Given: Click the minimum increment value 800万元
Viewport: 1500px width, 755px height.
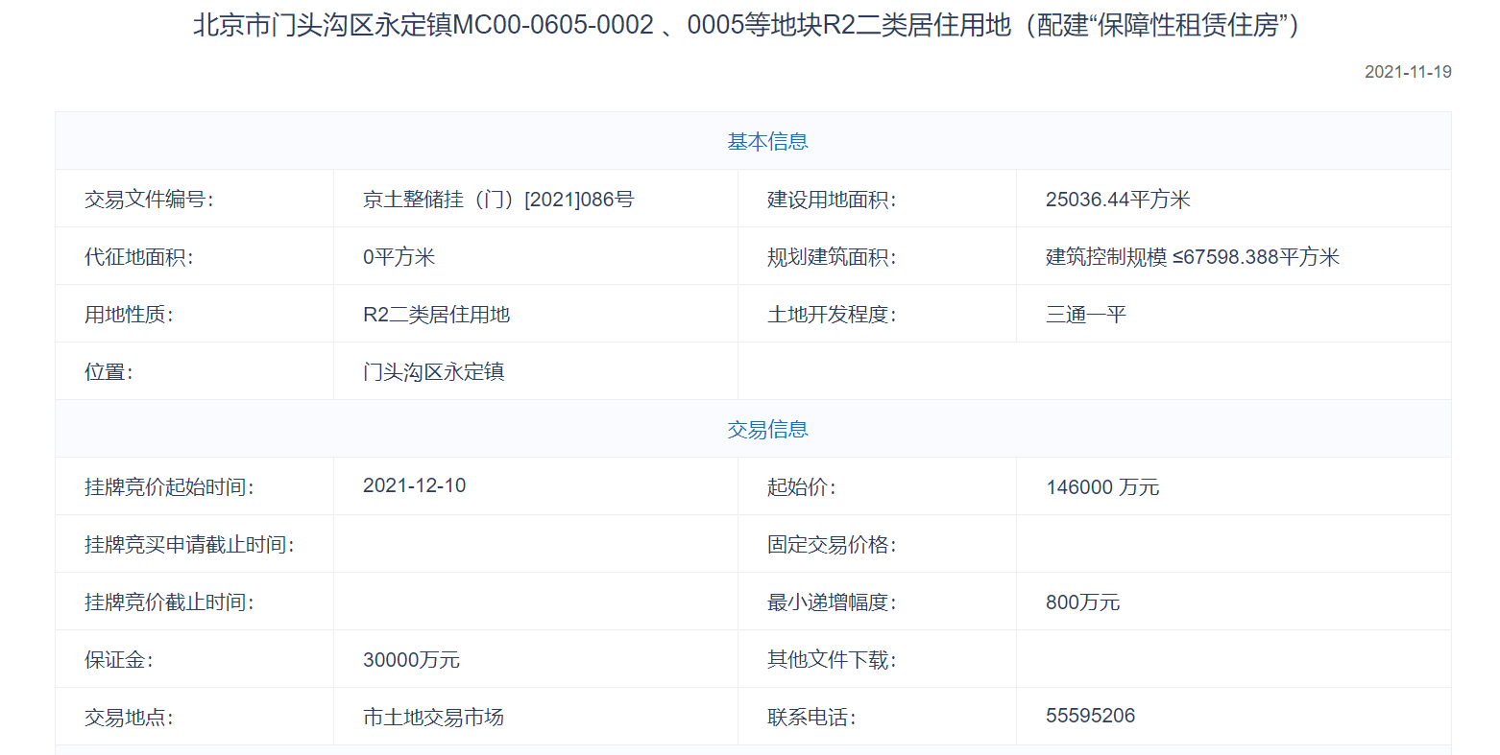Looking at the screenshot, I should point(1082,602).
